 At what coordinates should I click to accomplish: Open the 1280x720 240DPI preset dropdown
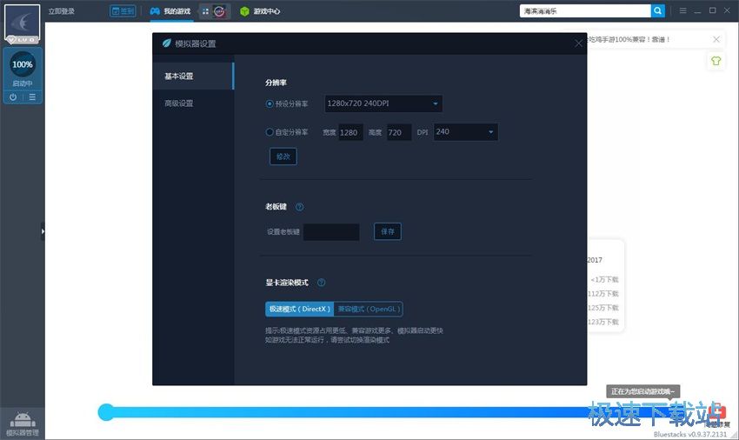[x=383, y=103]
